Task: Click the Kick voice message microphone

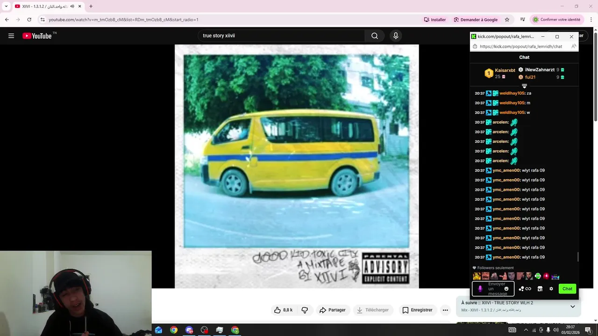Action: coord(480,289)
